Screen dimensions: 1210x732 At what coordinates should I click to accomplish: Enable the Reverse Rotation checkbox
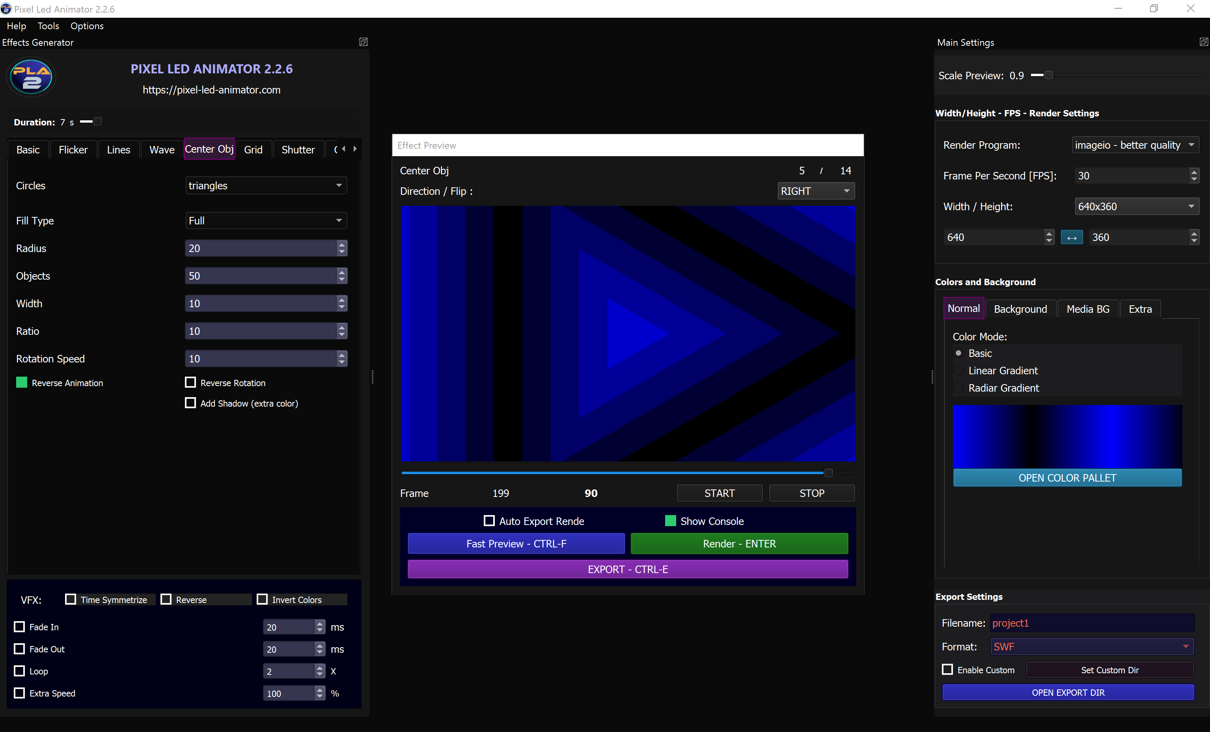pyautogui.click(x=191, y=382)
